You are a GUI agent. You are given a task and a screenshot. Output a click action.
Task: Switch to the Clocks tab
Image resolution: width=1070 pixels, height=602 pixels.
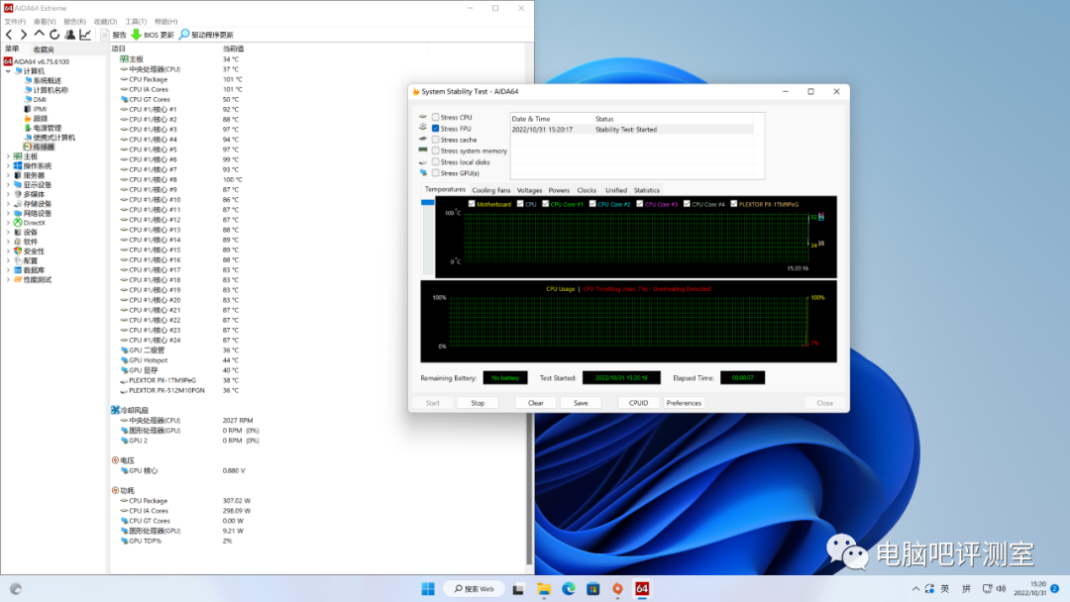click(587, 190)
